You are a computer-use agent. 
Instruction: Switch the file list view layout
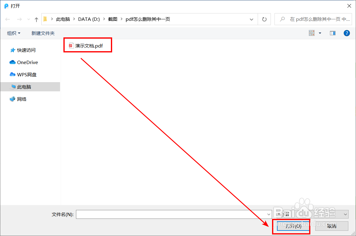312,33
